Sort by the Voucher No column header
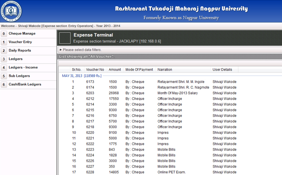Screen dimensions: 282x175 click(x=95, y=70)
